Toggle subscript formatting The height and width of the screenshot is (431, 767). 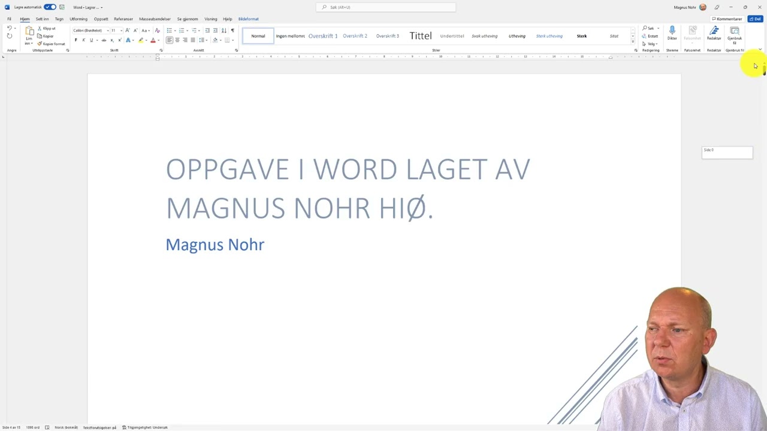[111, 40]
